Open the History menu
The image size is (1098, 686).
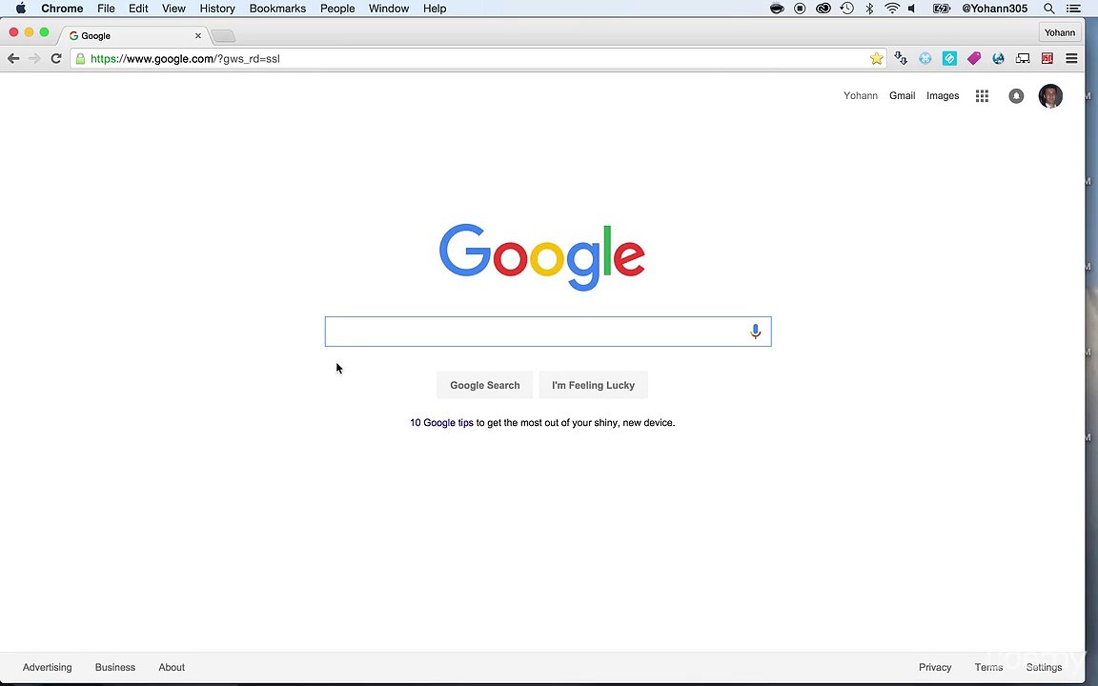tap(217, 9)
